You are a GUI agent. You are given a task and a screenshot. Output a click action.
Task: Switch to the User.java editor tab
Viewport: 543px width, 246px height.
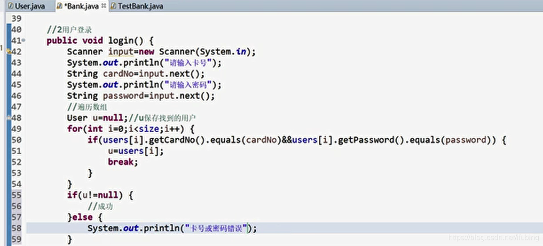26,6
